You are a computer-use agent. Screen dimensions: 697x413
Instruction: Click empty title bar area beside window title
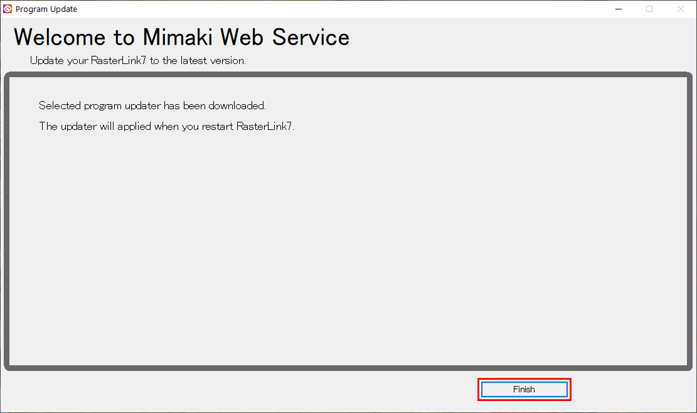click(345, 9)
